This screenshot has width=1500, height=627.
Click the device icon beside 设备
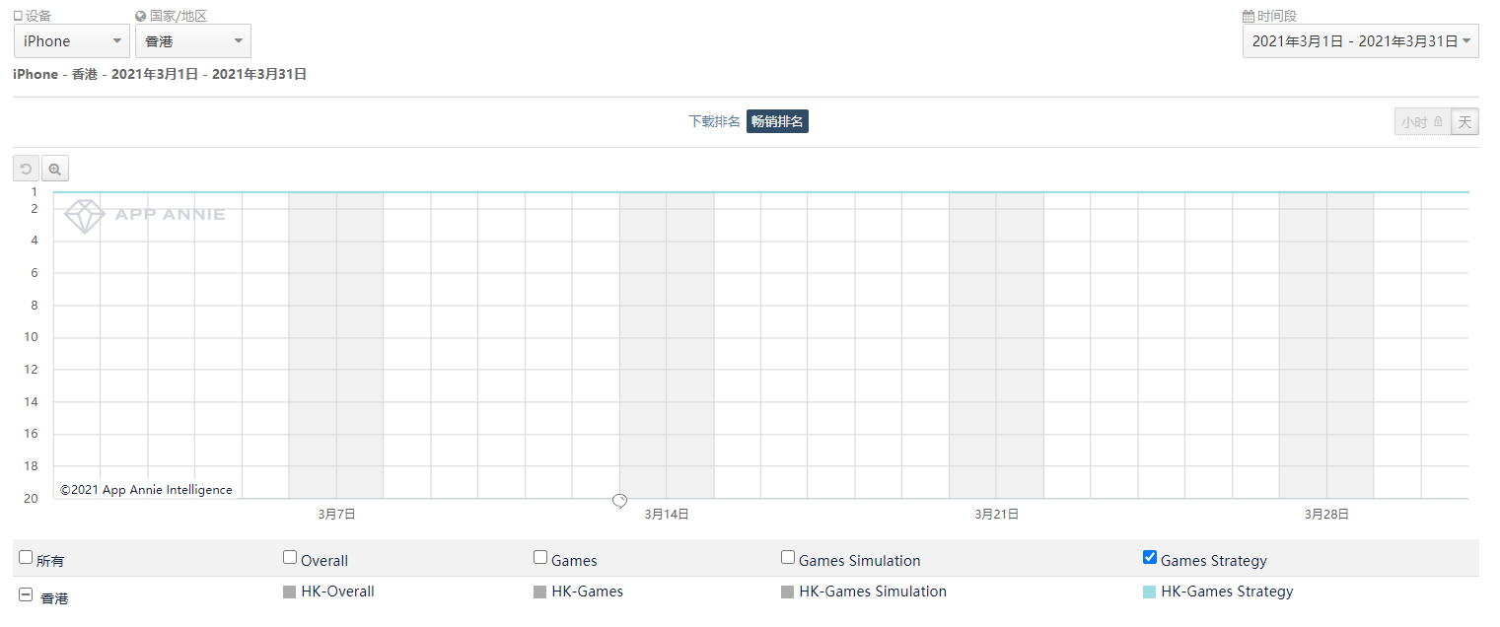coord(18,16)
